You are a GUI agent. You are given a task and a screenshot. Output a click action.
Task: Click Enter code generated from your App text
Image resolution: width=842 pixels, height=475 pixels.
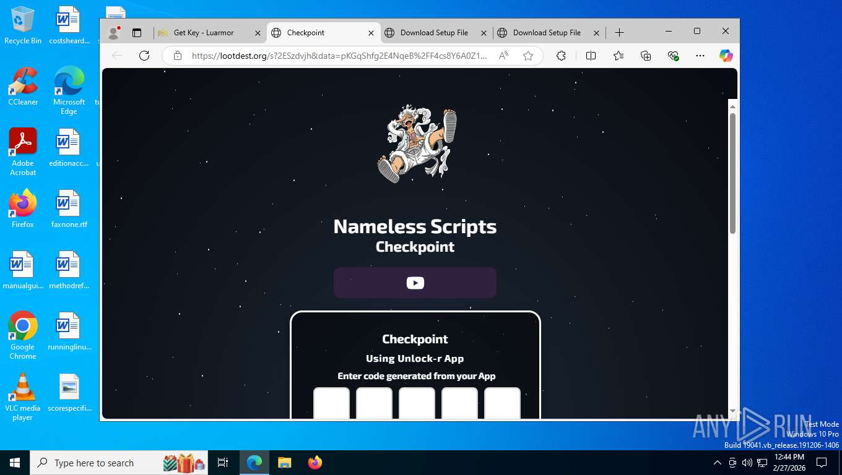coord(416,376)
